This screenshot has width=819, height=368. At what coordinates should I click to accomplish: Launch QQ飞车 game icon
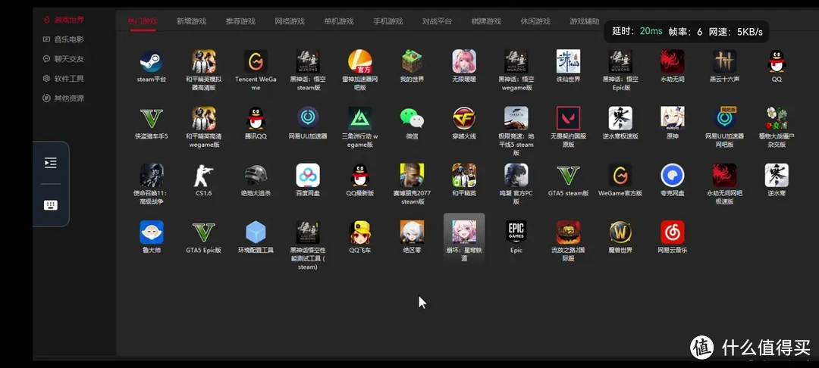pyautogui.click(x=360, y=232)
